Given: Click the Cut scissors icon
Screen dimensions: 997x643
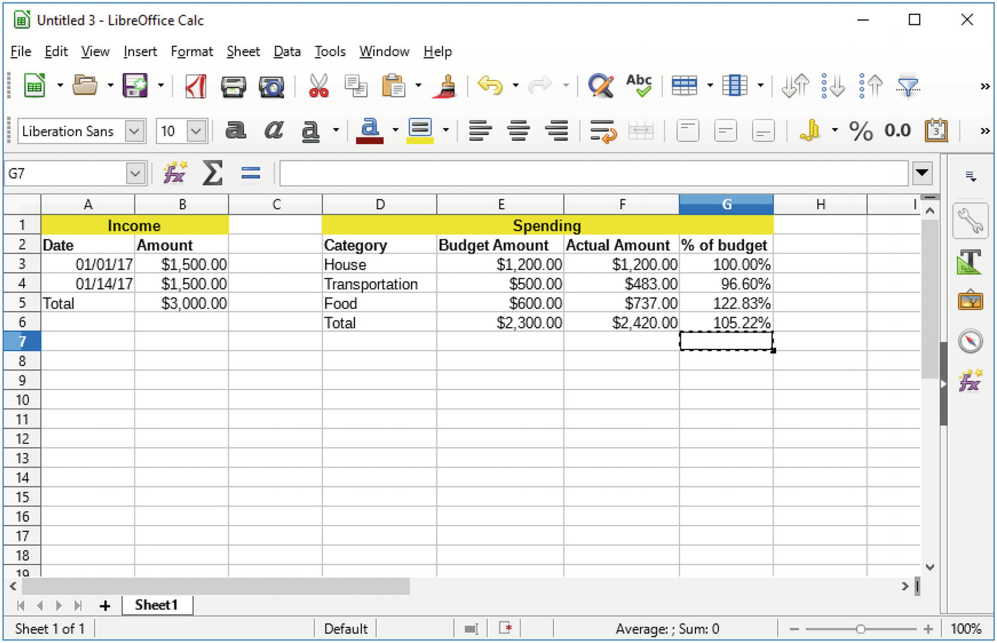Looking at the screenshot, I should click(318, 86).
